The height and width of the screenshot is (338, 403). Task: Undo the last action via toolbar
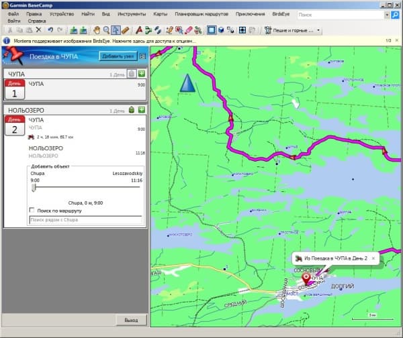50,30
